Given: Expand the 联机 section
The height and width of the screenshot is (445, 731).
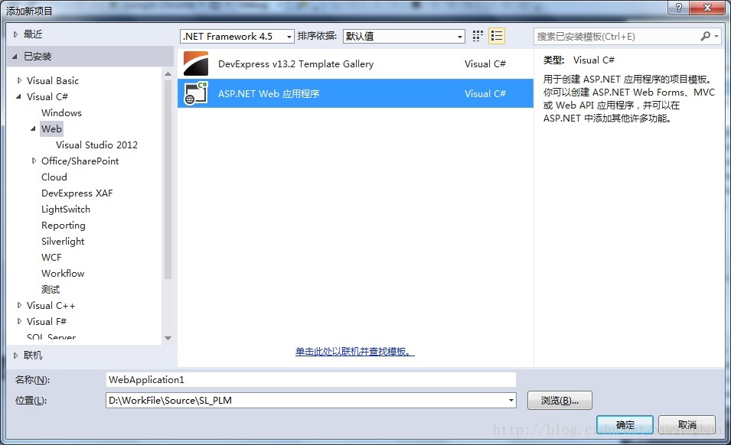Looking at the screenshot, I should point(15,356).
